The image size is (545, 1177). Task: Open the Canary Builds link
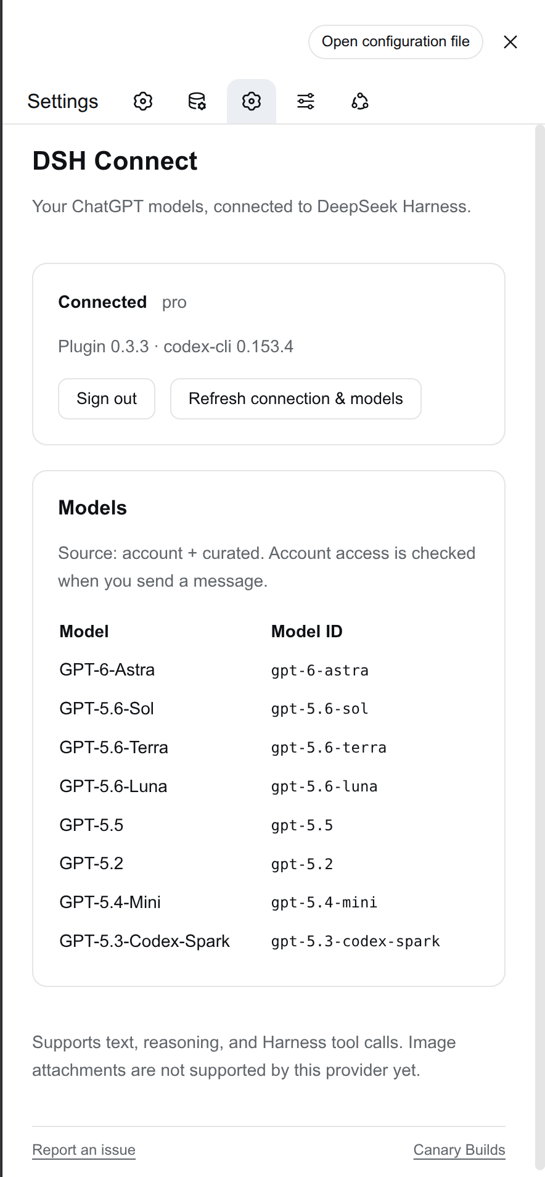click(459, 1150)
